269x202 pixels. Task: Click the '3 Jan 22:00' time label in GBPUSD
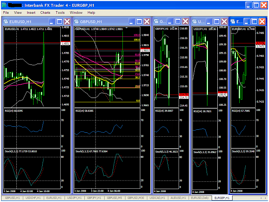tap(97, 191)
